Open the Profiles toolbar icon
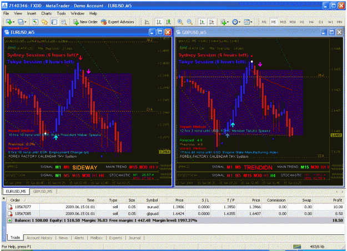The height and width of the screenshot is (251, 347). point(21,22)
